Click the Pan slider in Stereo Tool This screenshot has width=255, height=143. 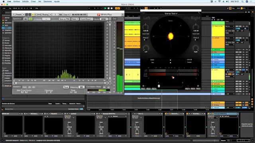[x=170, y=62]
